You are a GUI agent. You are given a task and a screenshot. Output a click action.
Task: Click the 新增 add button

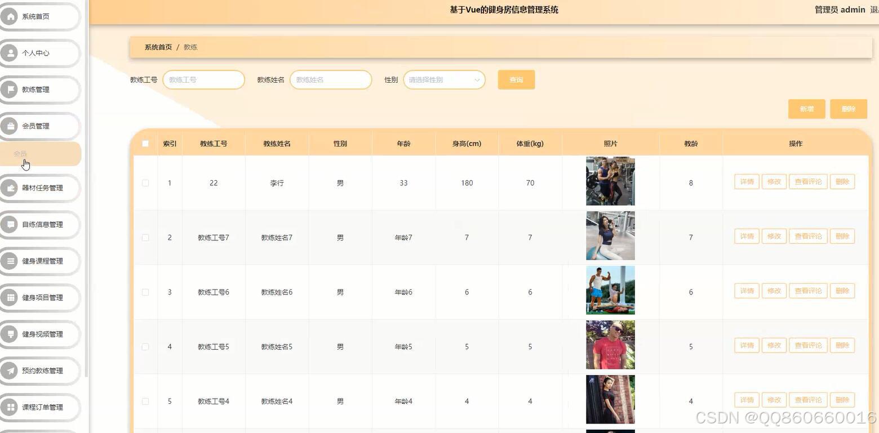(x=807, y=109)
